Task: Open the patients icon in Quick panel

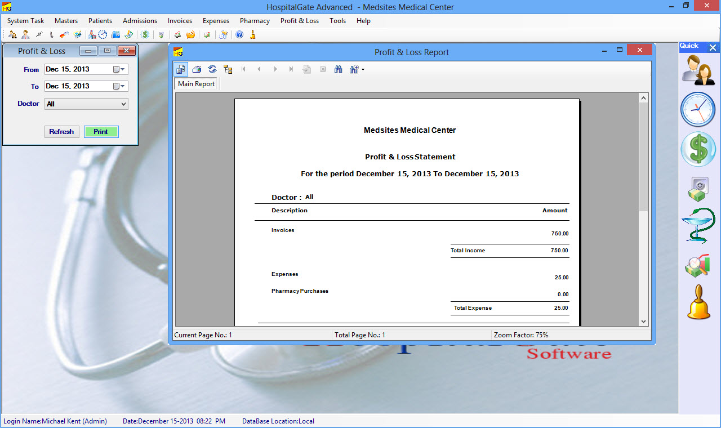Action: click(x=698, y=70)
